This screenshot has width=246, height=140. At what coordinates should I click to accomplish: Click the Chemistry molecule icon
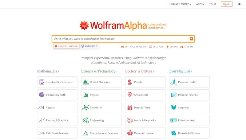tap(86, 107)
